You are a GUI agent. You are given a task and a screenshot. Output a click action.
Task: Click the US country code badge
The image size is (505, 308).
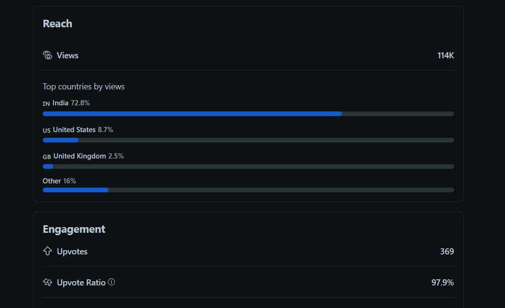coord(47,130)
